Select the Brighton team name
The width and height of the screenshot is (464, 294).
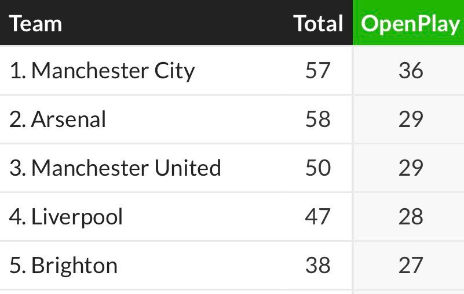pos(74,266)
